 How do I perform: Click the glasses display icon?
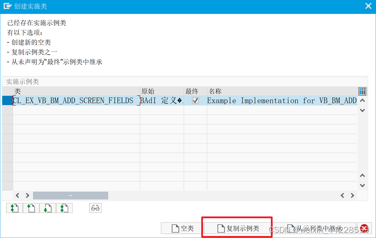[x=95, y=208]
